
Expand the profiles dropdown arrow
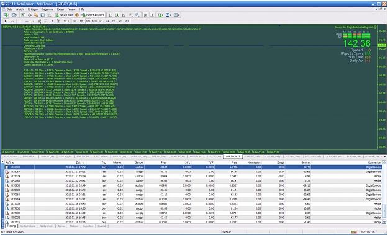[16, 15]
